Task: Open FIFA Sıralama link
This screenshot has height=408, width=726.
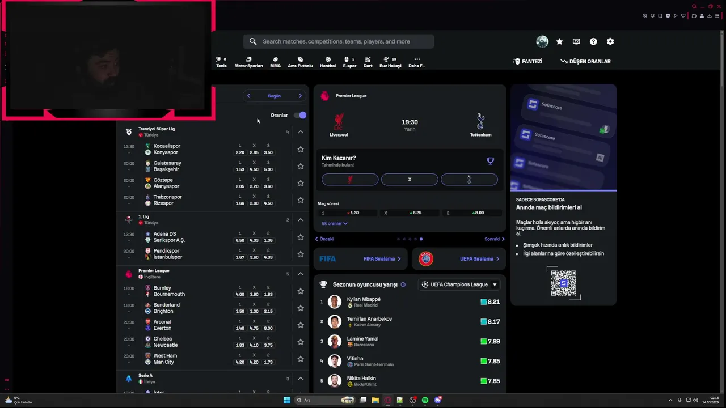Action: pyautogui.click(x=360, y=258)
